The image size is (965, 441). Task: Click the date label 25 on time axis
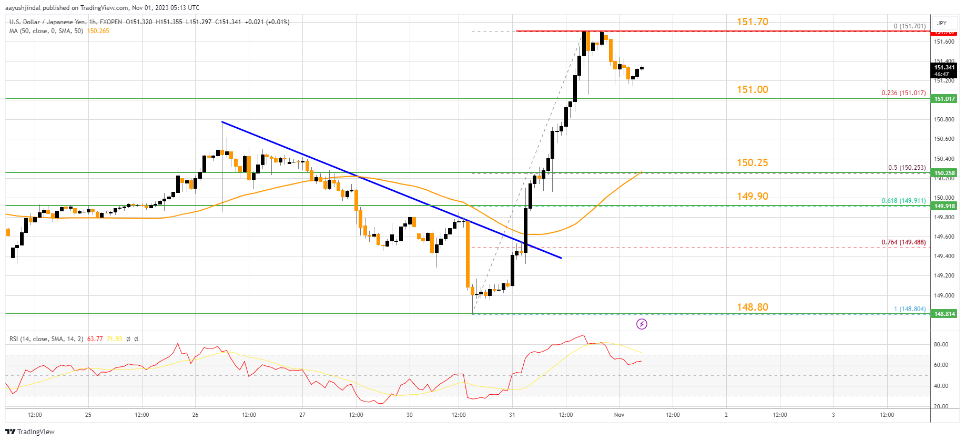point(88,415)
